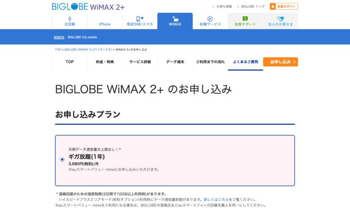
Task: Open the データ端末 menu item
Action: click(175, 62)
